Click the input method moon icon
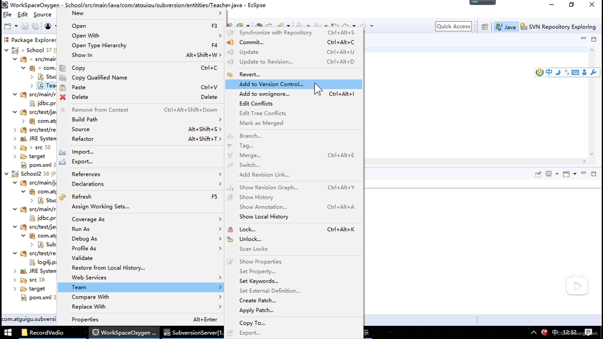The height and width of the screenshot is (339, 603). (x=558, y=72)
